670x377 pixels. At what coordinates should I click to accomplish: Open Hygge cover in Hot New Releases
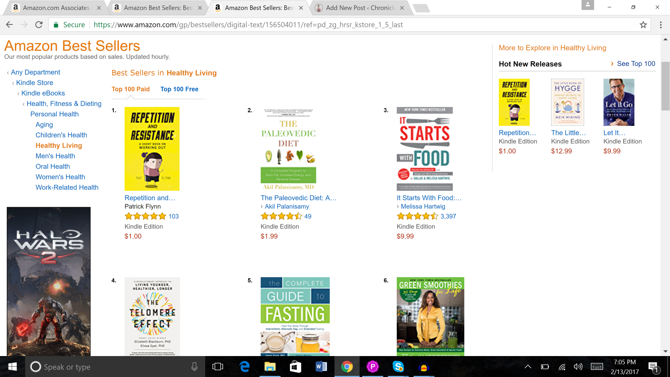click(568, 102)
